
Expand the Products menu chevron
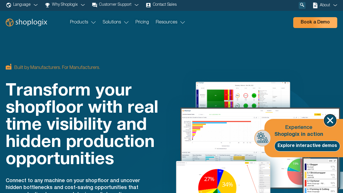point(93,22)
